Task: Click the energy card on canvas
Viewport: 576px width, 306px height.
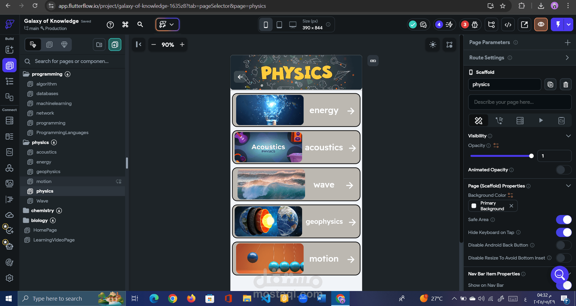Action: coord(296,110)
